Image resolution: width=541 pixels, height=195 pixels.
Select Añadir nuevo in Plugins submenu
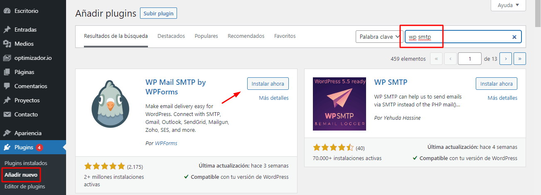[21, 175]
